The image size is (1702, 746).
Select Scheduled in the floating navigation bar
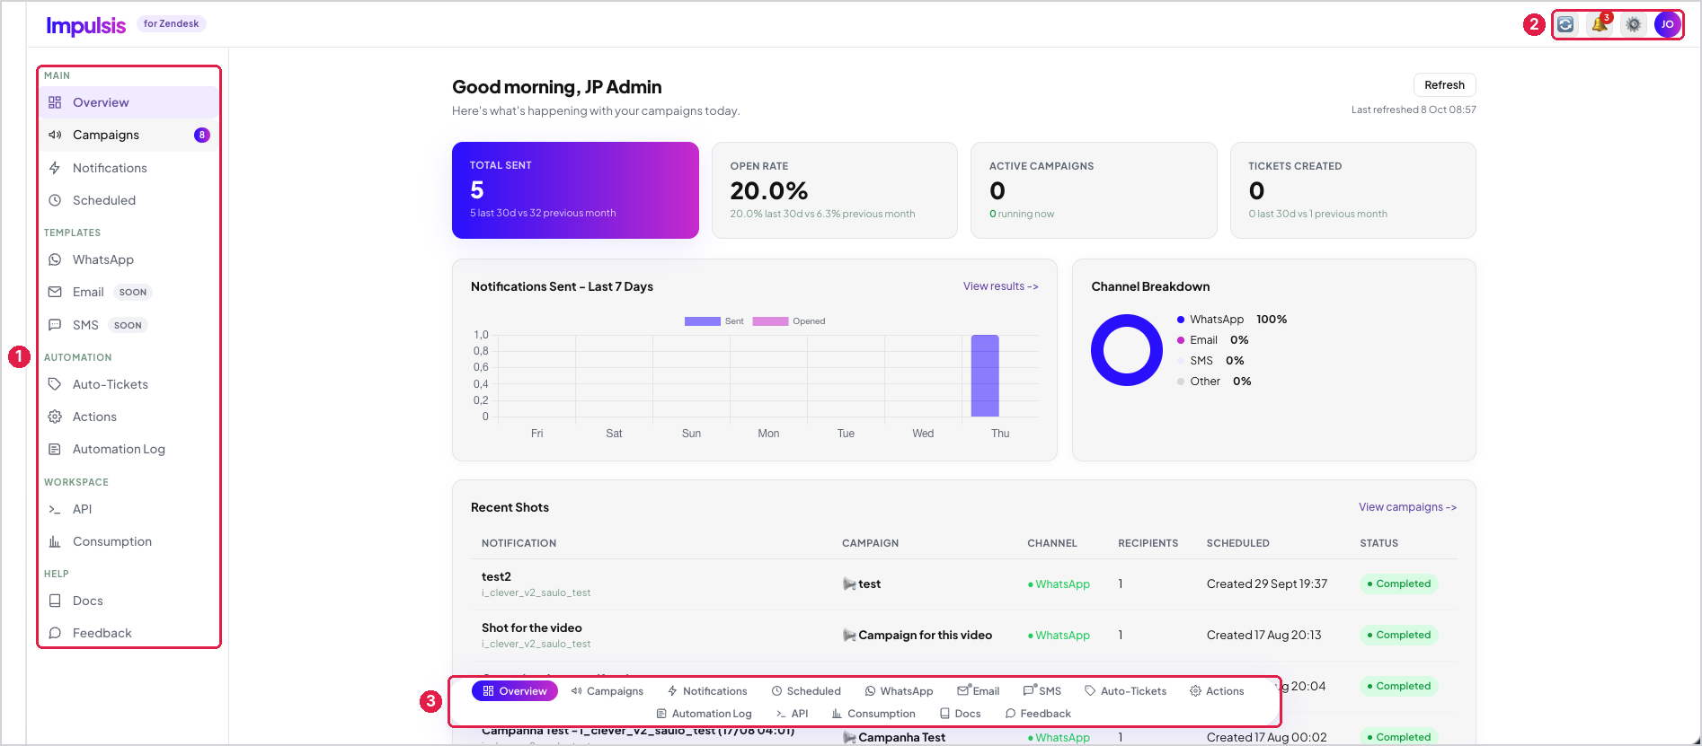pos(806,691)
